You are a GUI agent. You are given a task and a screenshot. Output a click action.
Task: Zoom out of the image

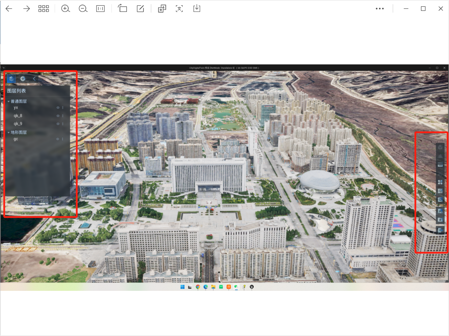pyautogui.click(x=83, y=9)
